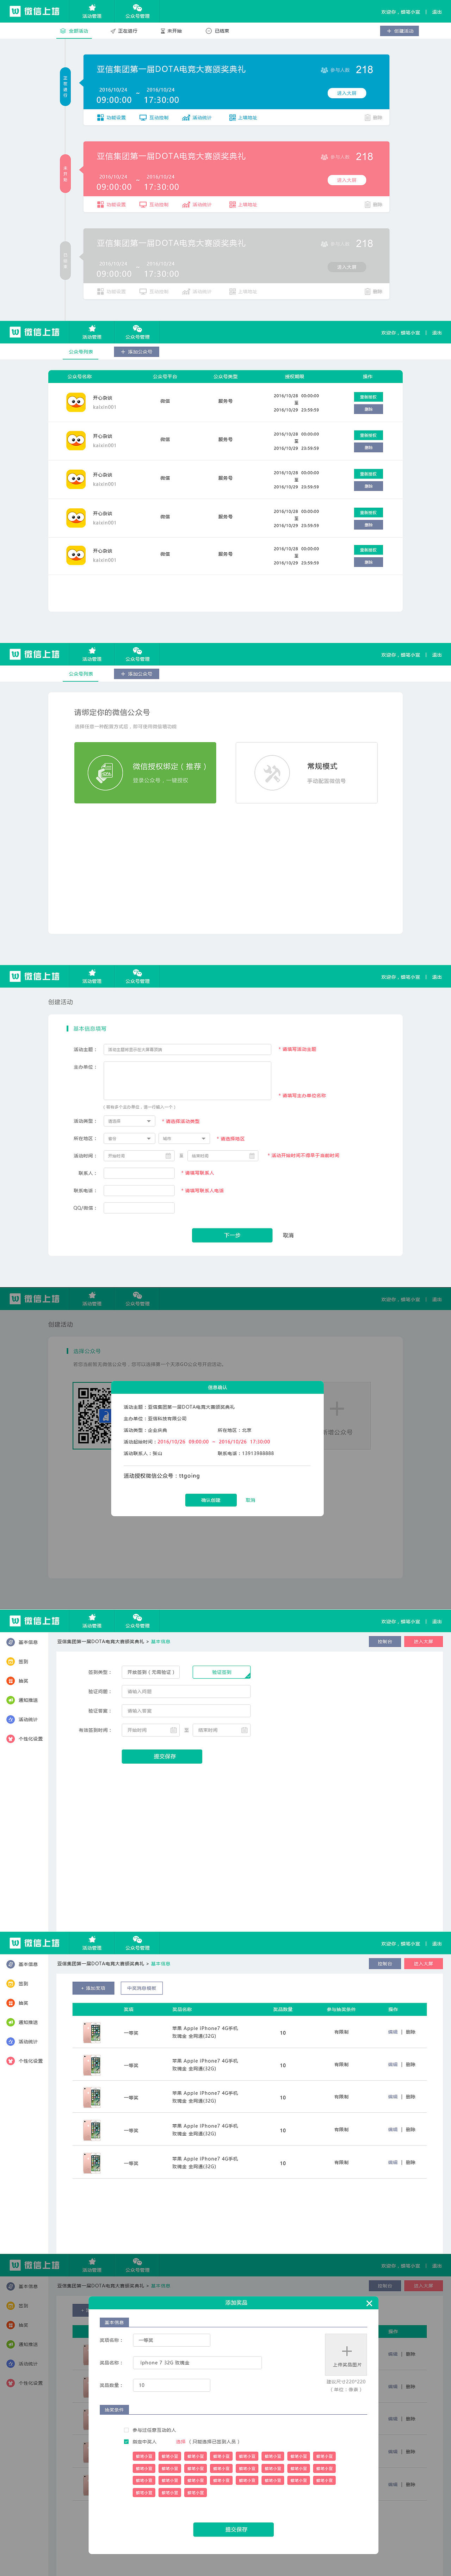Open 互动控制 icon on the pink activity card
451x2576 pixels.
point(143,205)
